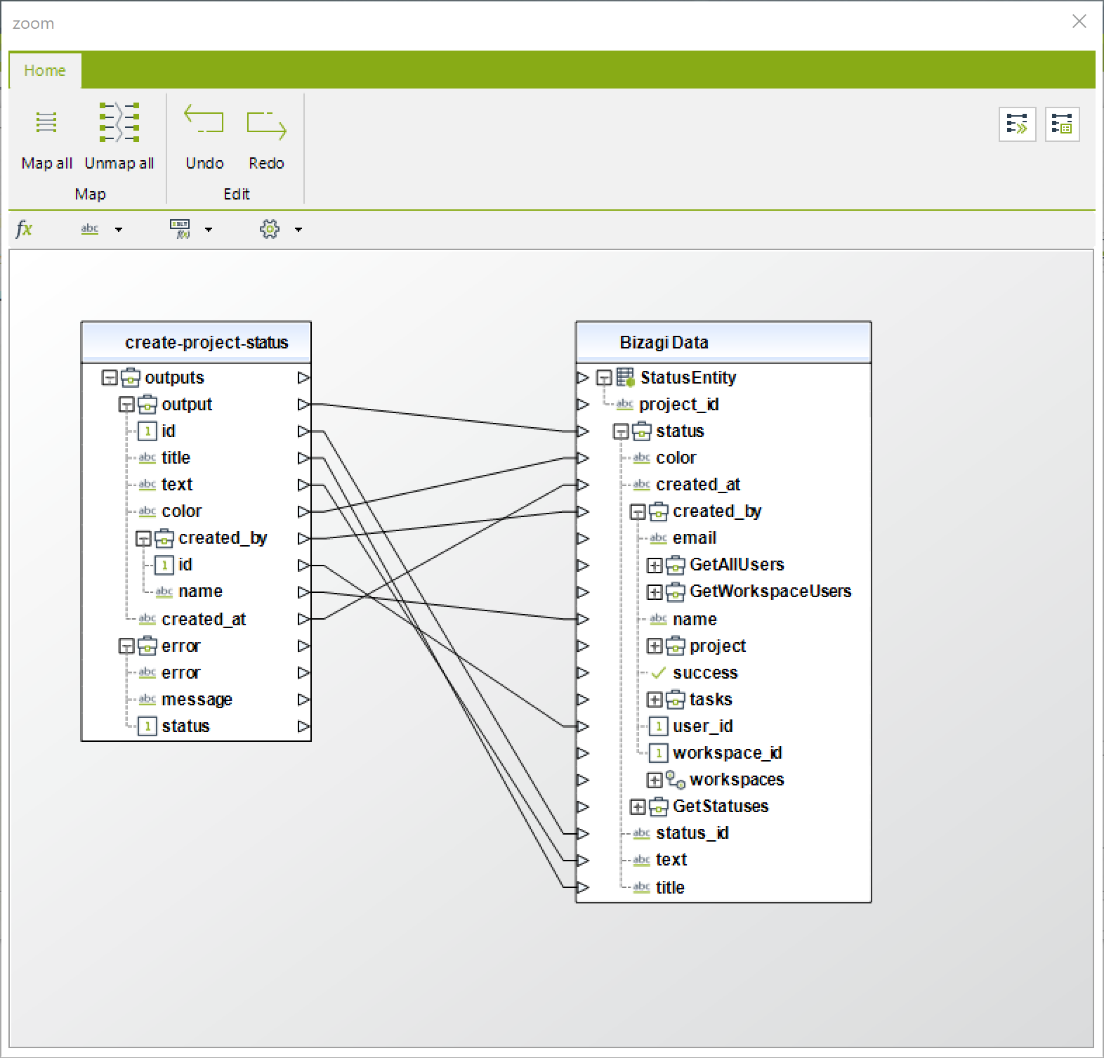
Task: Select the color field in source tree
Action: tap(182, 511)
